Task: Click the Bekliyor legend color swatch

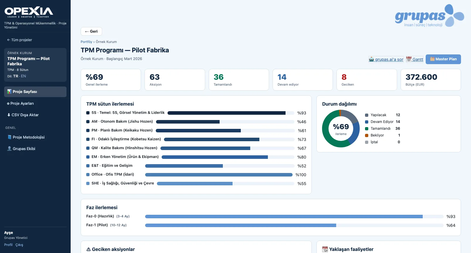Action: 367,136
